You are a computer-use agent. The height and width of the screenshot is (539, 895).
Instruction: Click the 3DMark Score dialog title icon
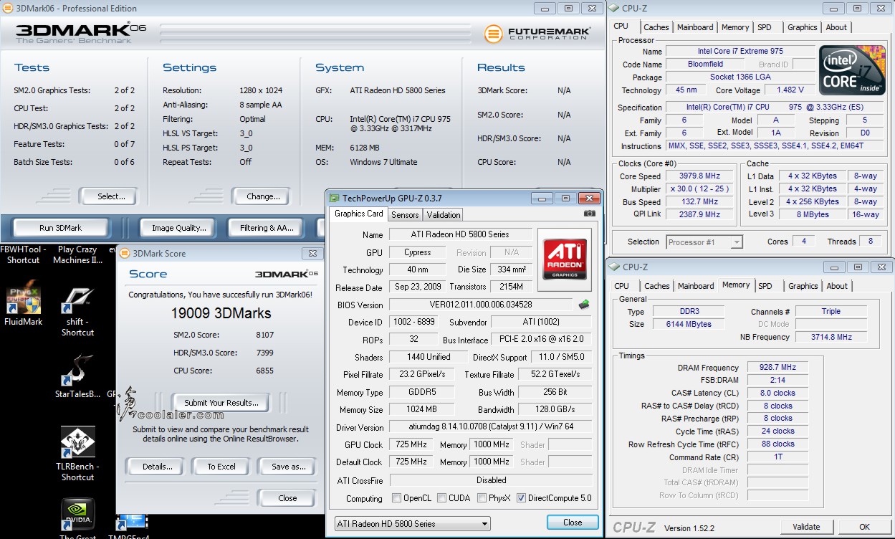coord(125,253)
